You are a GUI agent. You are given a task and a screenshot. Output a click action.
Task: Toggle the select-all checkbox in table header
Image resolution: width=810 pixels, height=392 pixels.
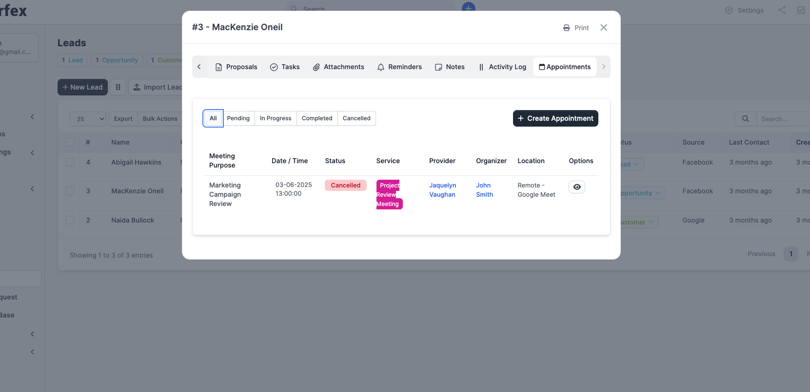tap(70, 142)
